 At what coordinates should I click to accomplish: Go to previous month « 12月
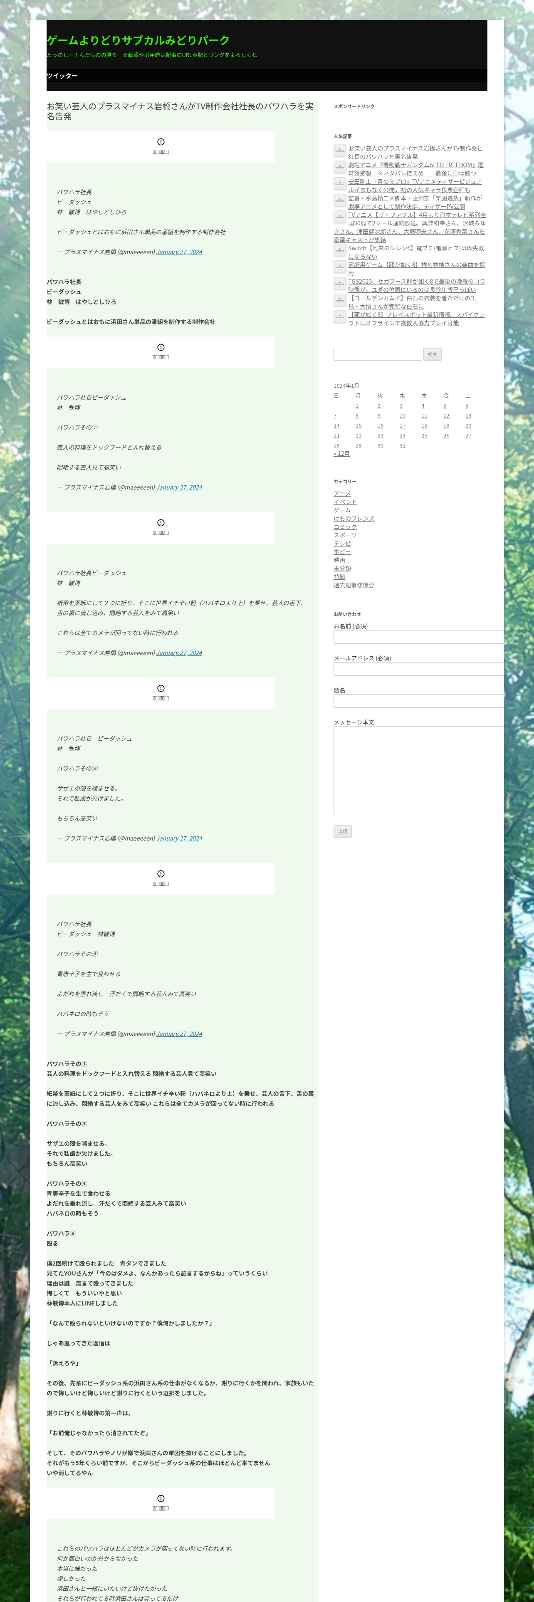pos(341,454)
